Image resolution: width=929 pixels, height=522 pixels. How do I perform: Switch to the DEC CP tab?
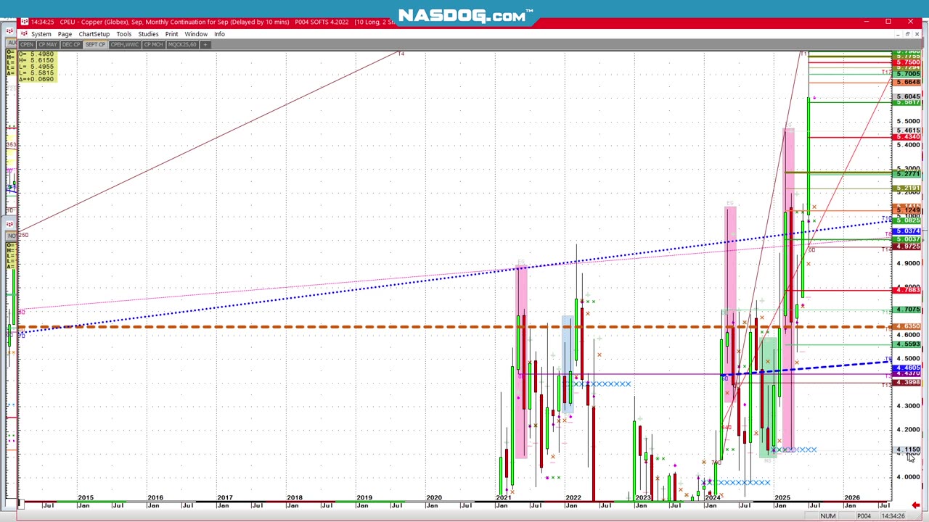point(71,45)
